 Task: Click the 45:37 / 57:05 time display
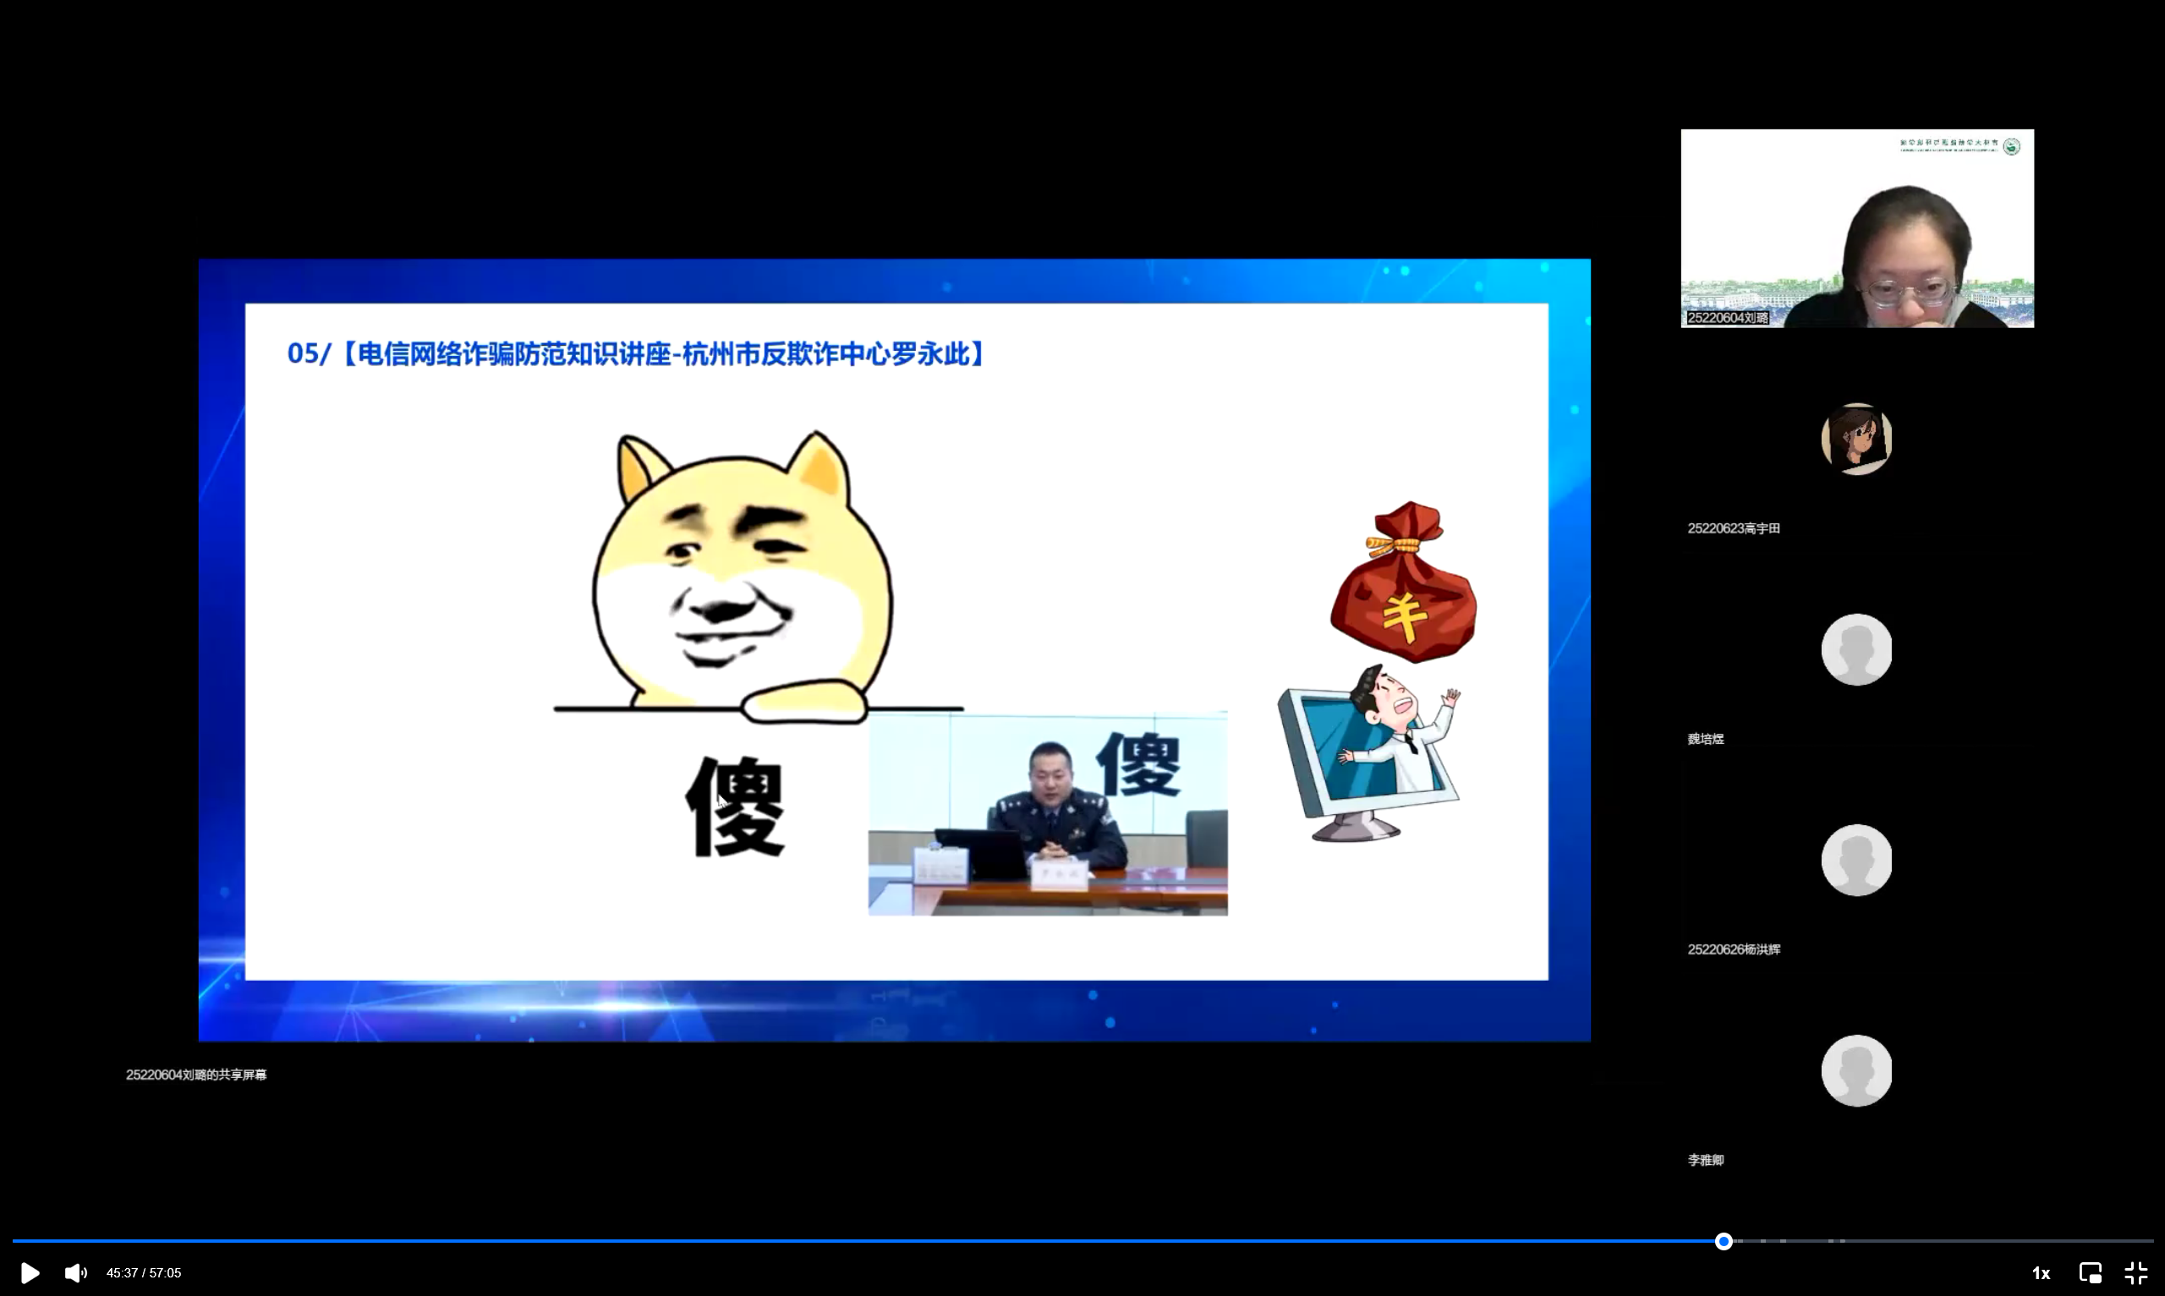pos(144,1272)
